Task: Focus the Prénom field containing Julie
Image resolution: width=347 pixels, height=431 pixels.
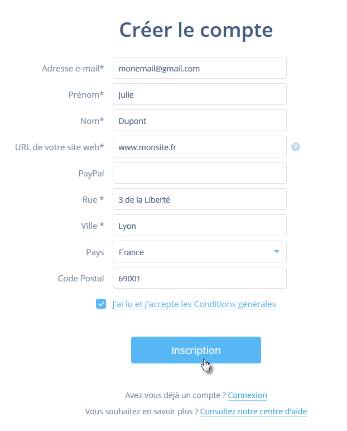Action: pyautogui.click(x=199, y=94)
